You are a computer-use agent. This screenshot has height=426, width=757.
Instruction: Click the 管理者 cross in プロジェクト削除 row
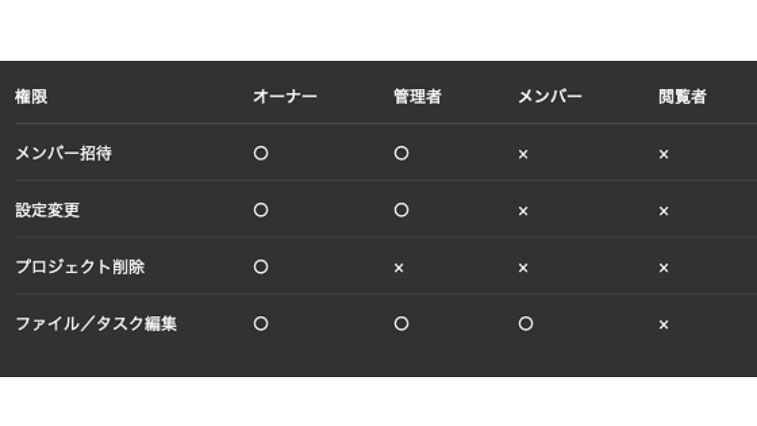399,268
